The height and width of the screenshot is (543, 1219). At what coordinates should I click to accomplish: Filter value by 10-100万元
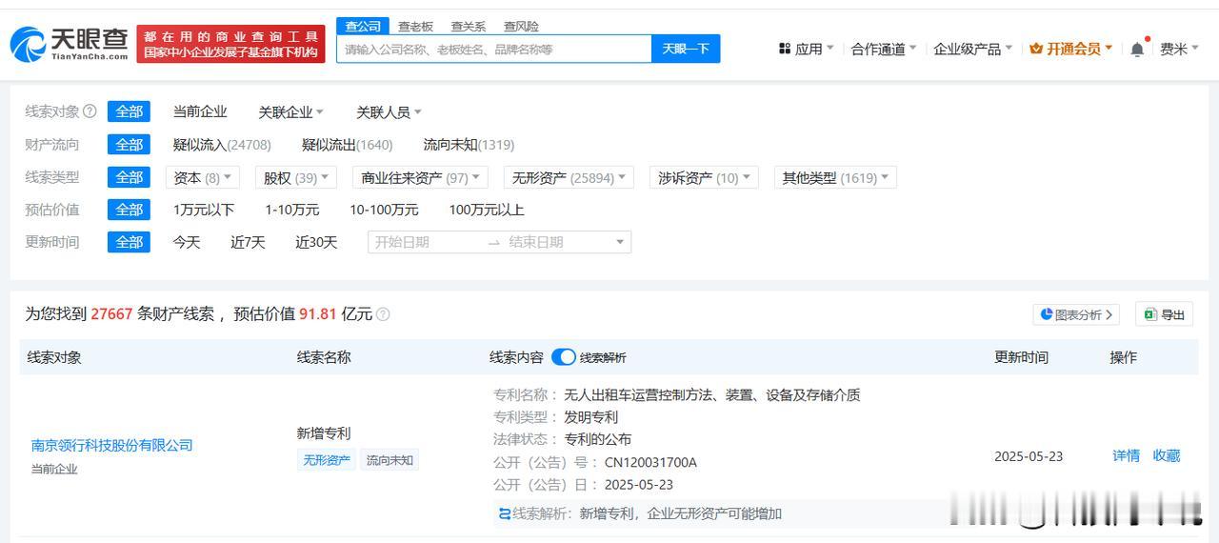click(384, 210)
